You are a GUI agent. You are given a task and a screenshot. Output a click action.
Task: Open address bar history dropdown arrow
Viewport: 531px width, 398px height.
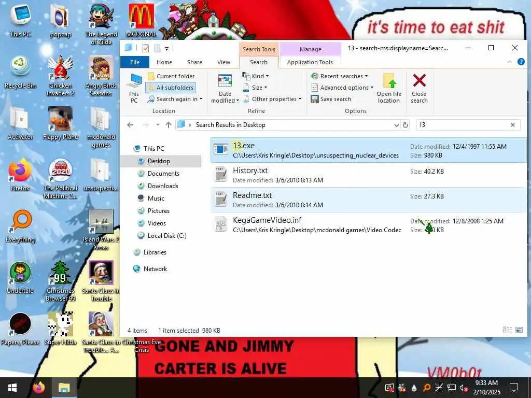point(396,125)
